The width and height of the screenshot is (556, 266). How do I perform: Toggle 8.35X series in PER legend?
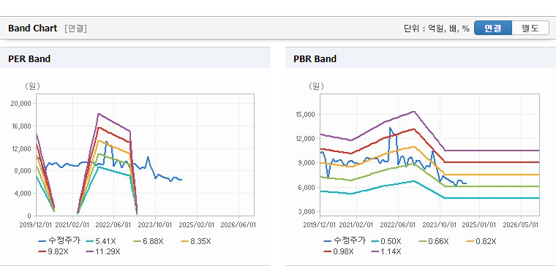pyautogui.click(x=196, y=241)
